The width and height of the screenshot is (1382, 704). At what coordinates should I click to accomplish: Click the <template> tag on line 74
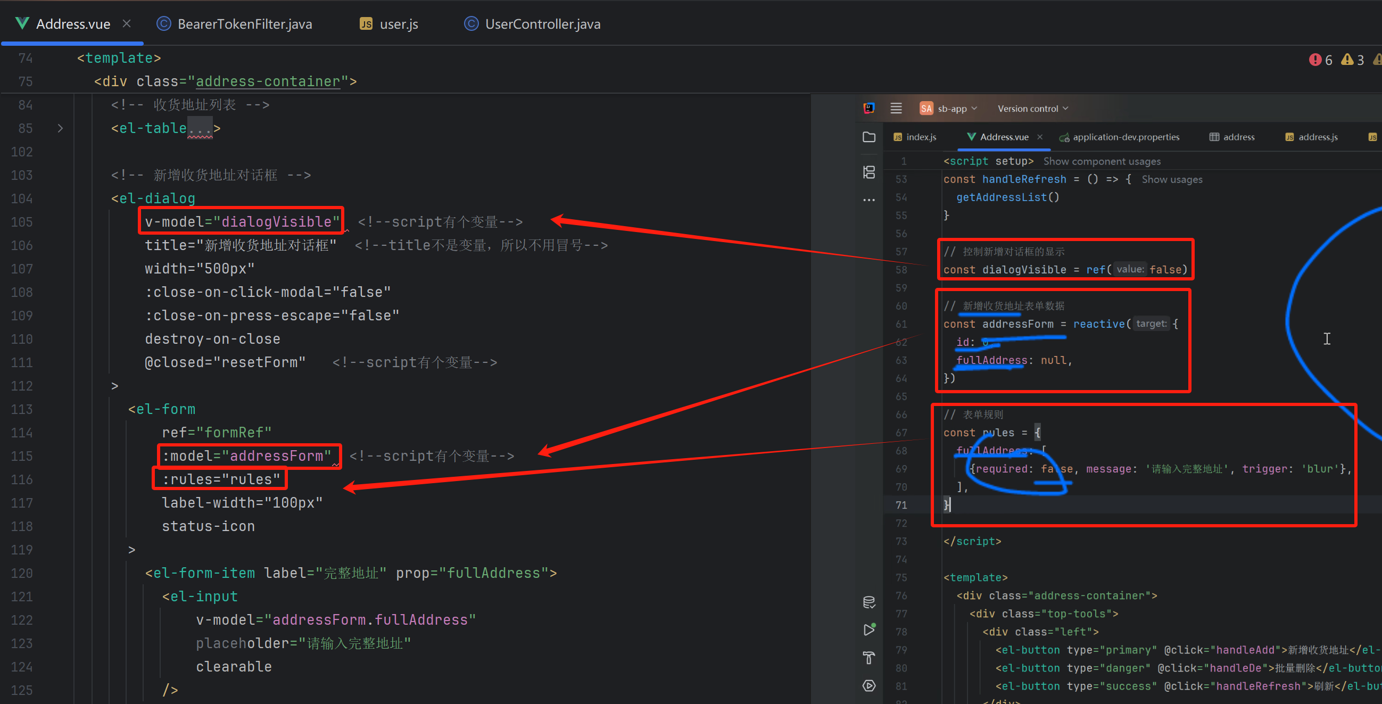pos(119,58)
